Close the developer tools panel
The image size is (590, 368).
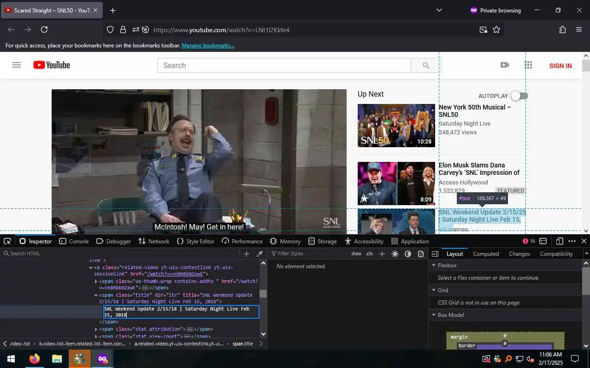click(x=584, y=241)
